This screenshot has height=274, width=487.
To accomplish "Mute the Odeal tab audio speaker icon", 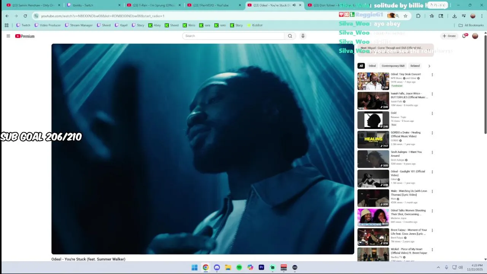I will [294, 5].
